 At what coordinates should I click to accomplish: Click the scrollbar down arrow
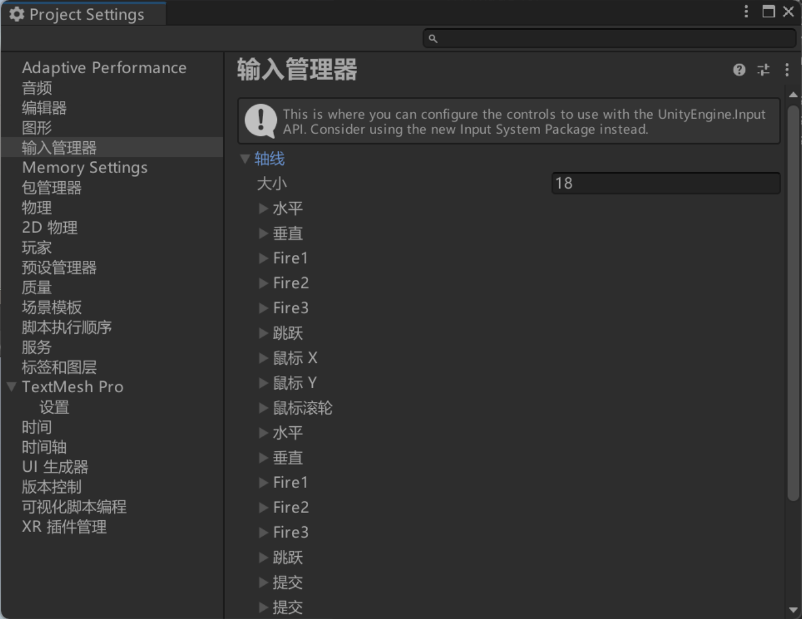(x=793, y=610)
